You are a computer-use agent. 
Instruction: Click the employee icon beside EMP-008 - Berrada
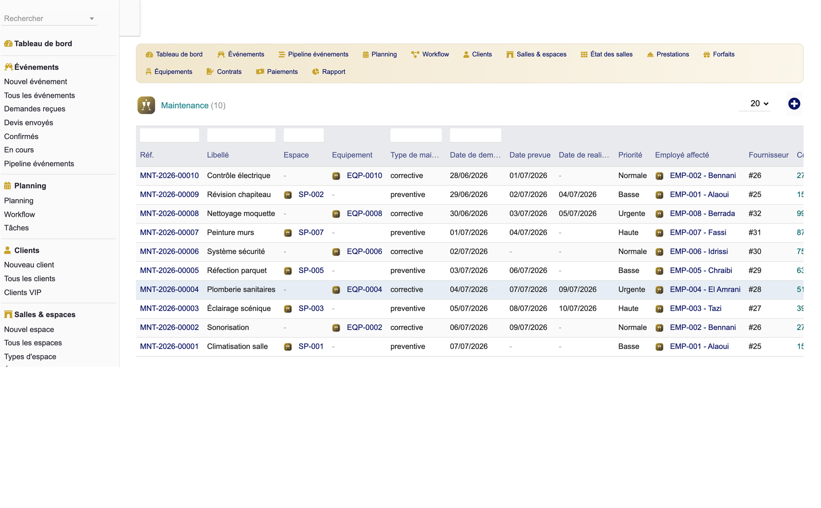[x=659, y=214]
